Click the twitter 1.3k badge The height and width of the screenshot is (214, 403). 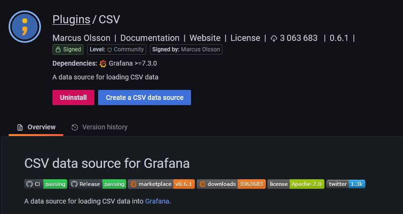pyautogui.click(x=346, y=184)
